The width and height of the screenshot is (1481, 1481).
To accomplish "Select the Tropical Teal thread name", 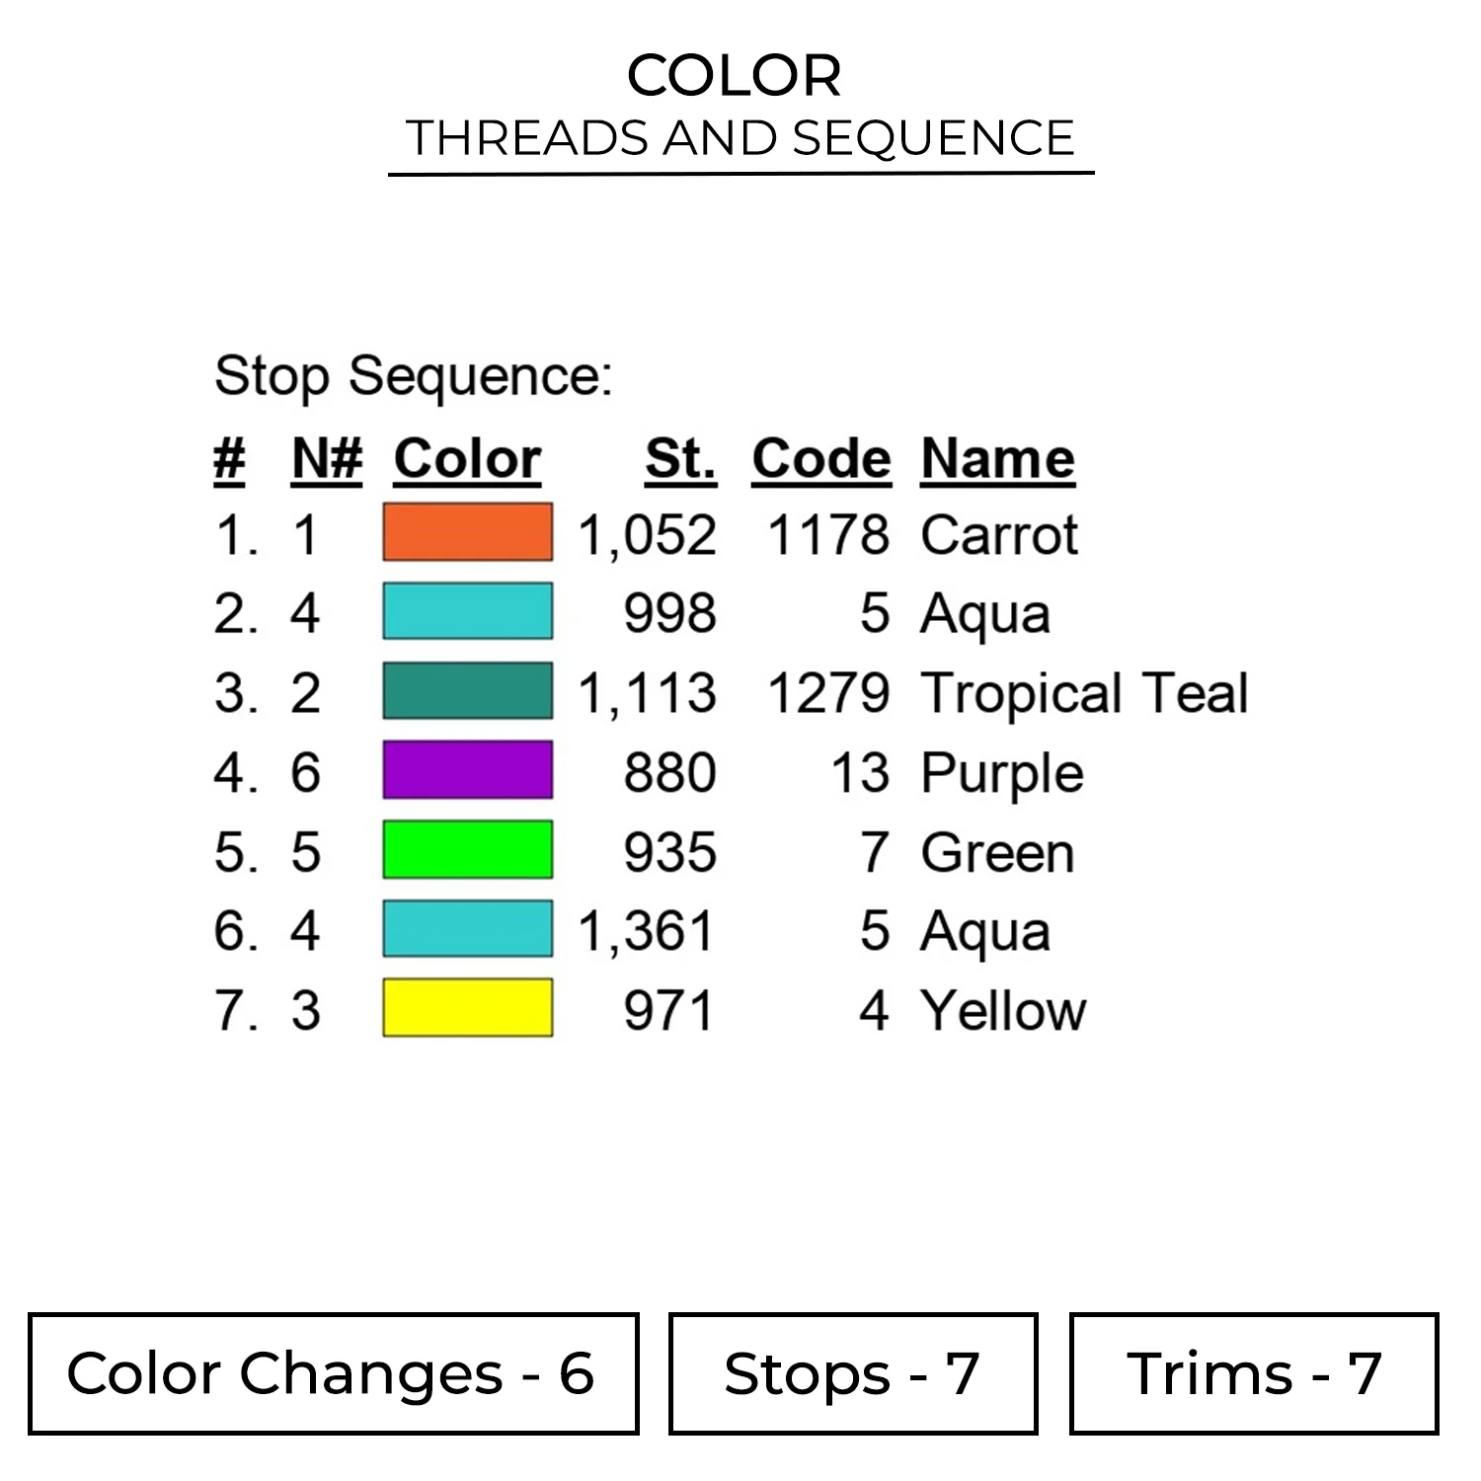I will click(x=1084, y=693).
